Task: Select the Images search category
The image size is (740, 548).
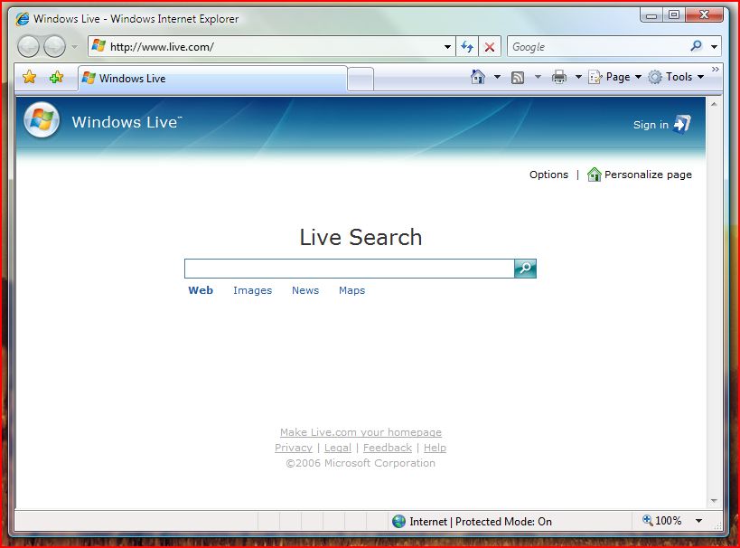Action: (x=252, y=290)
